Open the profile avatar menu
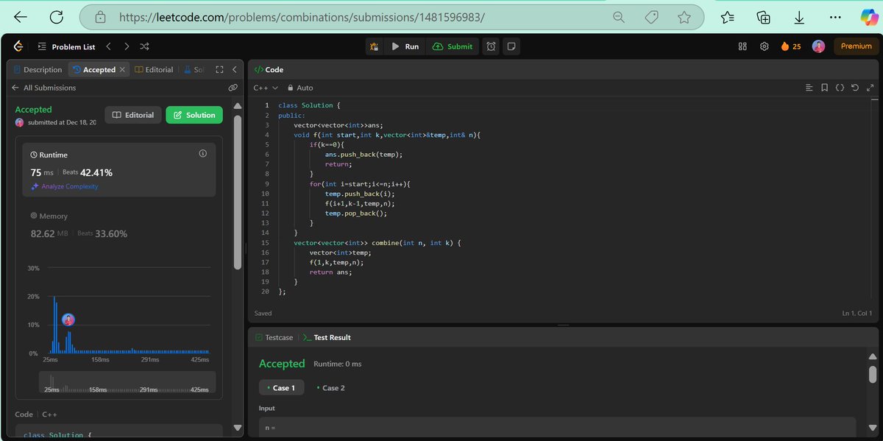The image size is (883, 441). tap(818, 46)
